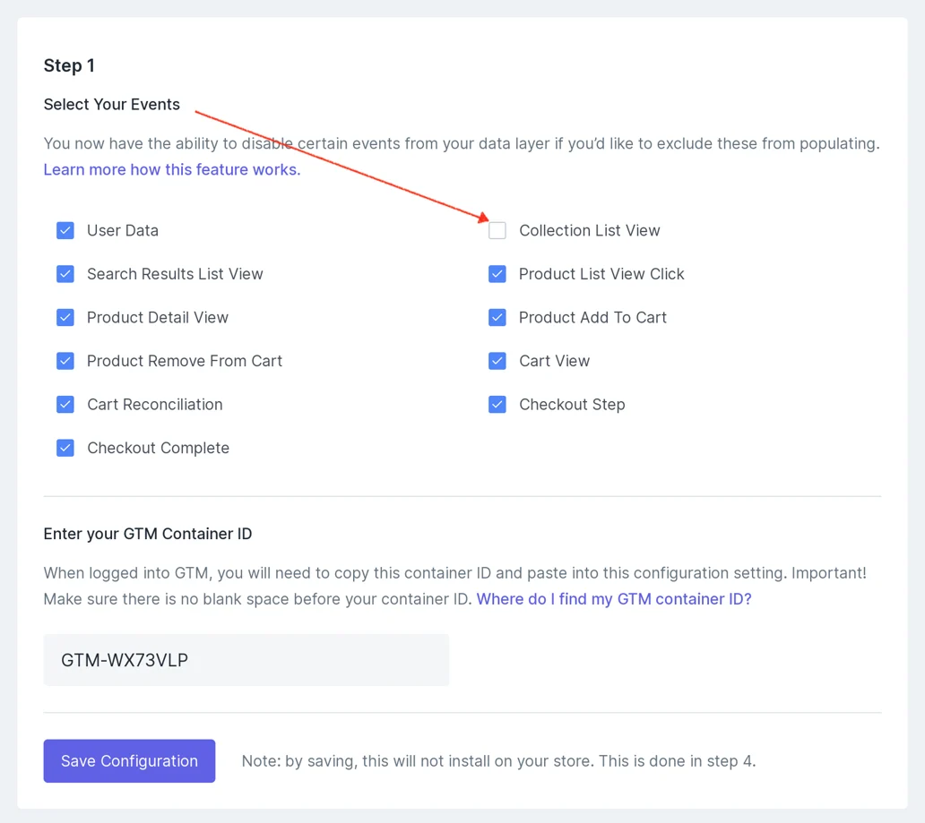The height and width of the screenshot is (823, 925).
Task: Click the 'Search Results List View' label
Action: pos(175,274)
